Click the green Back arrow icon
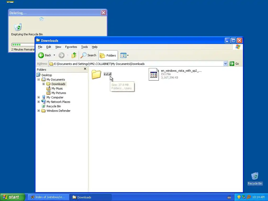The width and height of the screenshot is (268, 201). pyautogui.click(x=41, y=55)
